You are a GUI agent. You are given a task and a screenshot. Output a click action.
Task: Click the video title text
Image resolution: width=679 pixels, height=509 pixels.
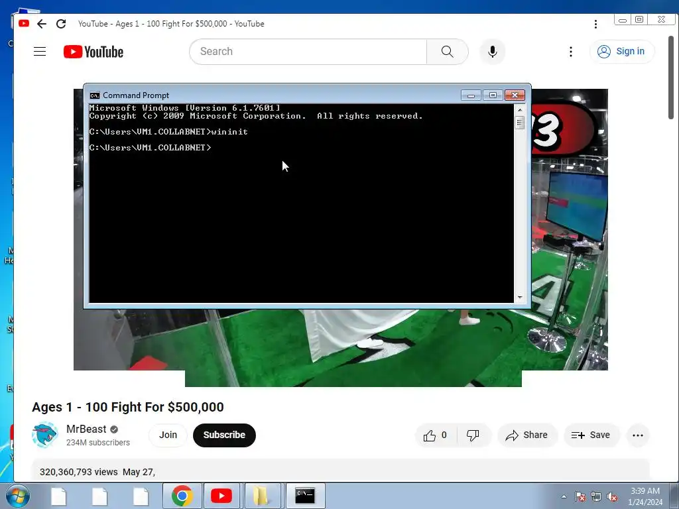128,408
